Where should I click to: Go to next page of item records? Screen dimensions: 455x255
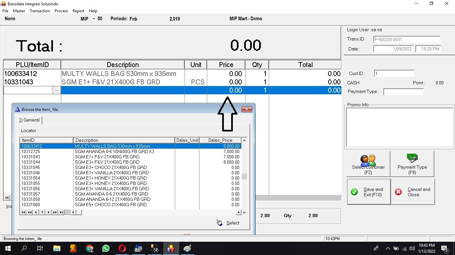(x=55, y=212)
